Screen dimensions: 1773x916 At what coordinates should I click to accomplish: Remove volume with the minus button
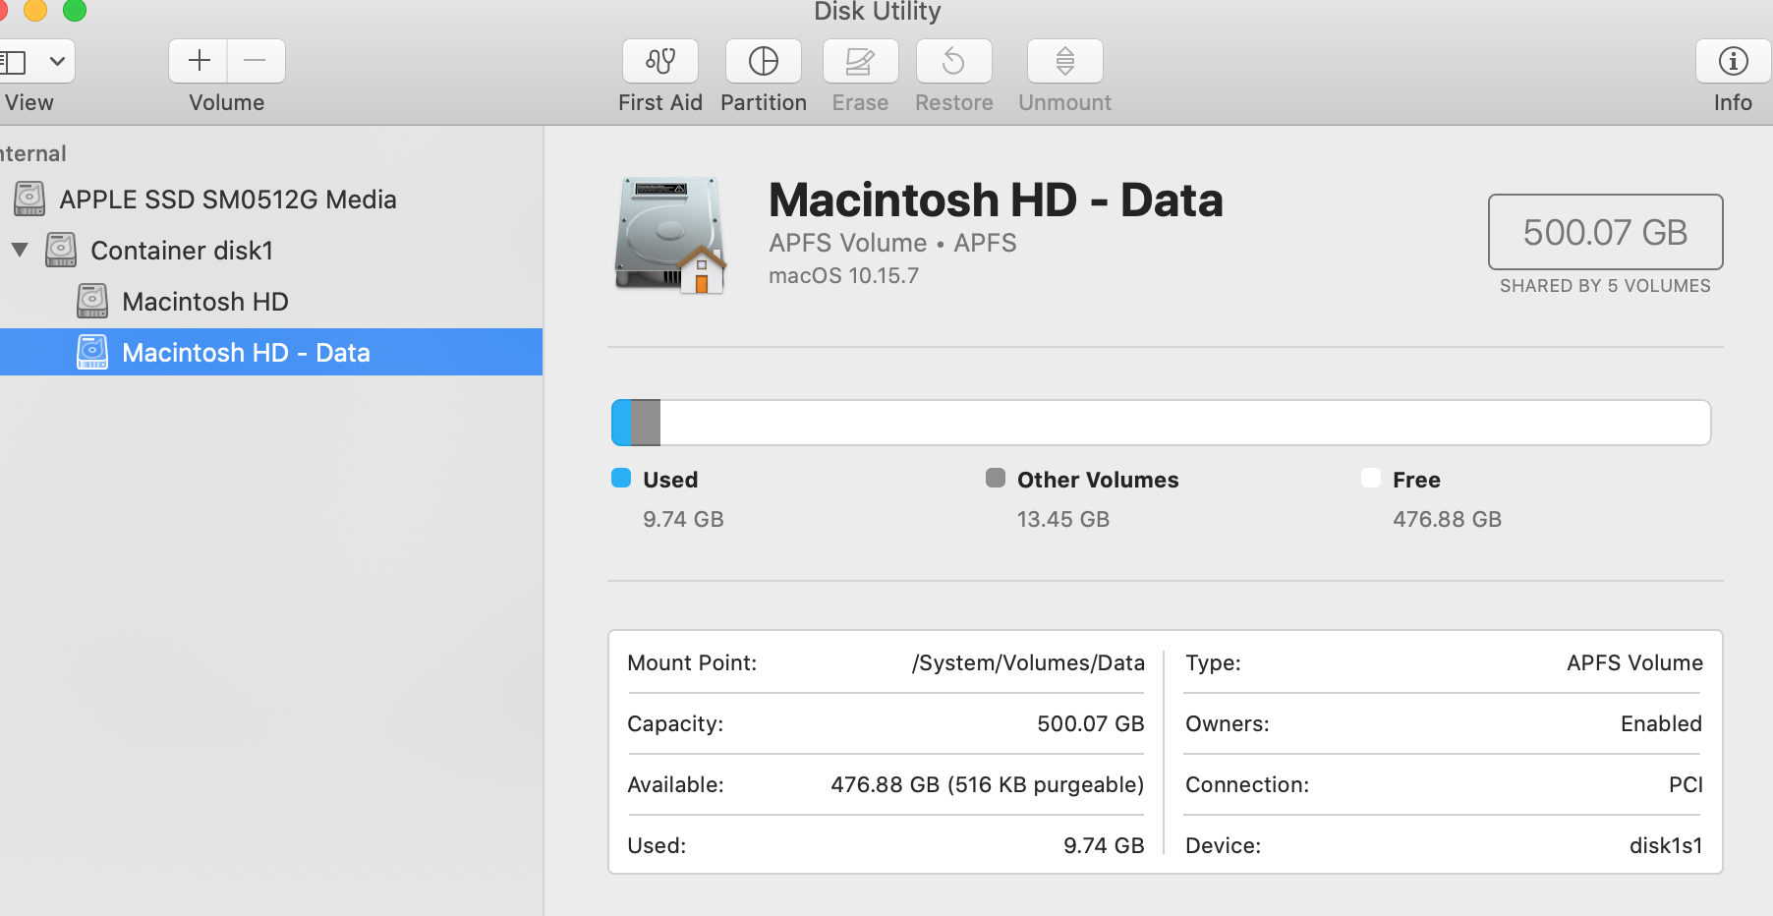(x=256, y=61)
